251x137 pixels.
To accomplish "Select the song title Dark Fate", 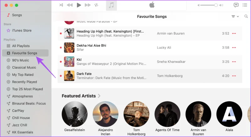I will click(84, 74).
